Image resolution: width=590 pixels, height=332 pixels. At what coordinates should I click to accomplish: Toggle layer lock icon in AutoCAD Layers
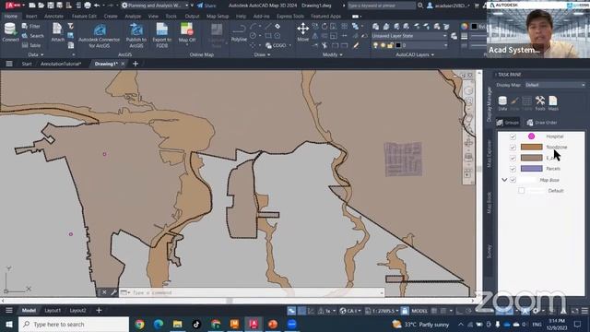pos(390,45)
